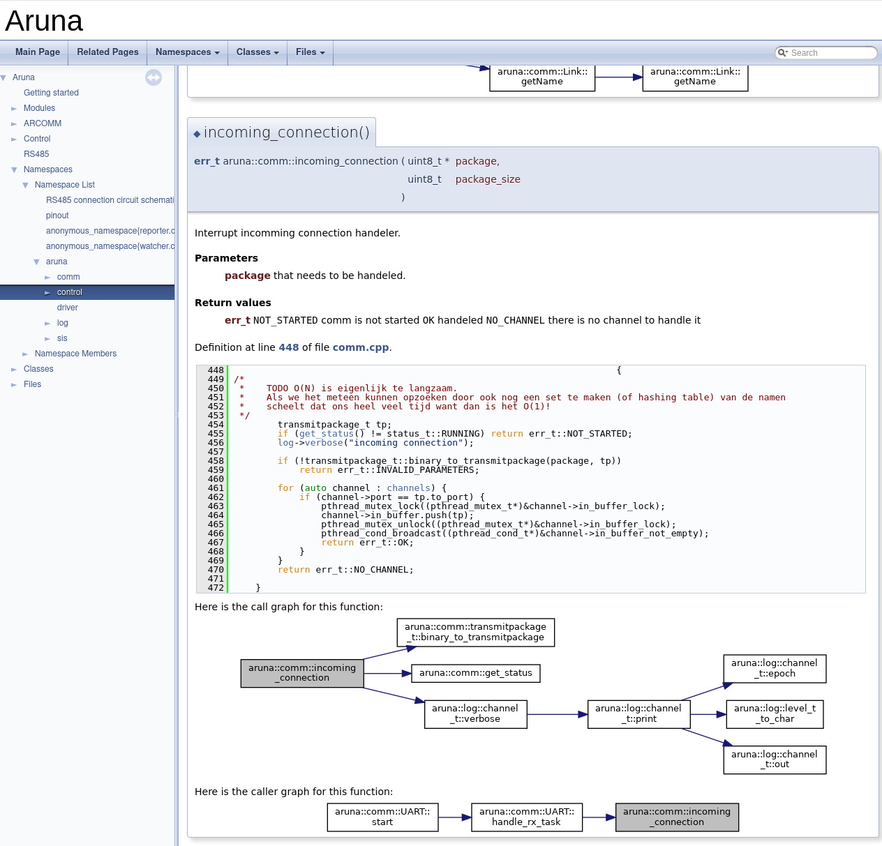The height and width of the screenshot is (846, 882).
Task: Open the Namespaces dropdown menu
Action: pos(187,52)
